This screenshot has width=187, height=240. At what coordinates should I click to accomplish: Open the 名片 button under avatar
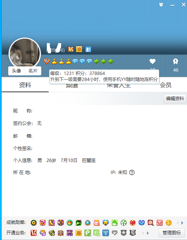click(x=33, y=71)
